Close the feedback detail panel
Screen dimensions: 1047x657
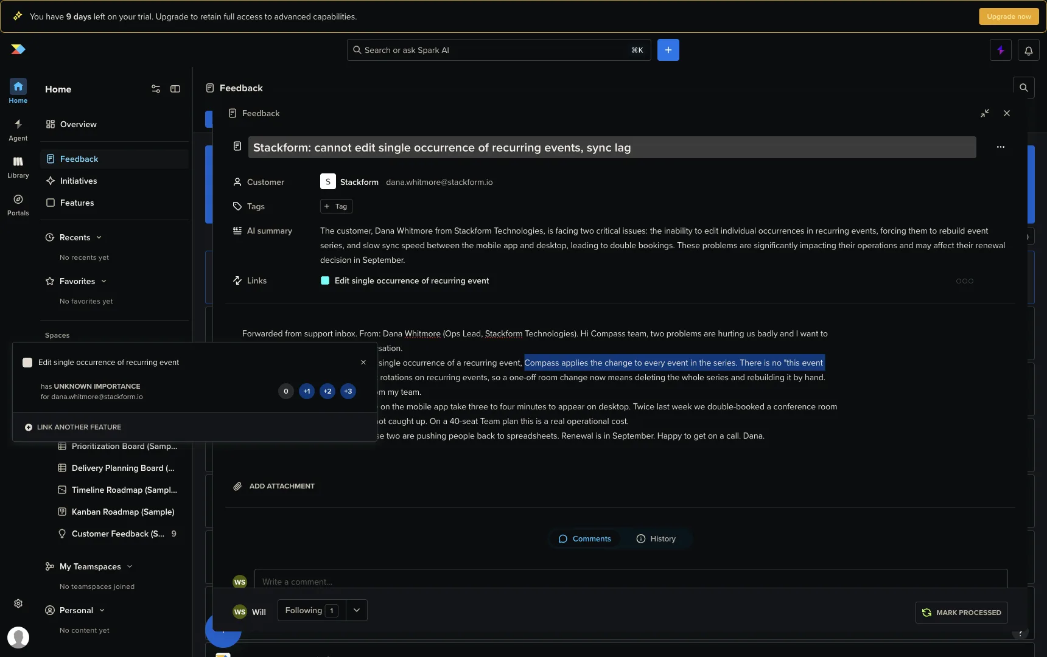click(x=1007, y=113)
